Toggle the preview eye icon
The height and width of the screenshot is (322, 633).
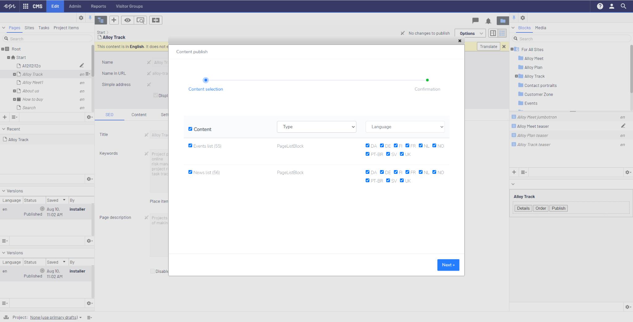[x=127, y=20]
